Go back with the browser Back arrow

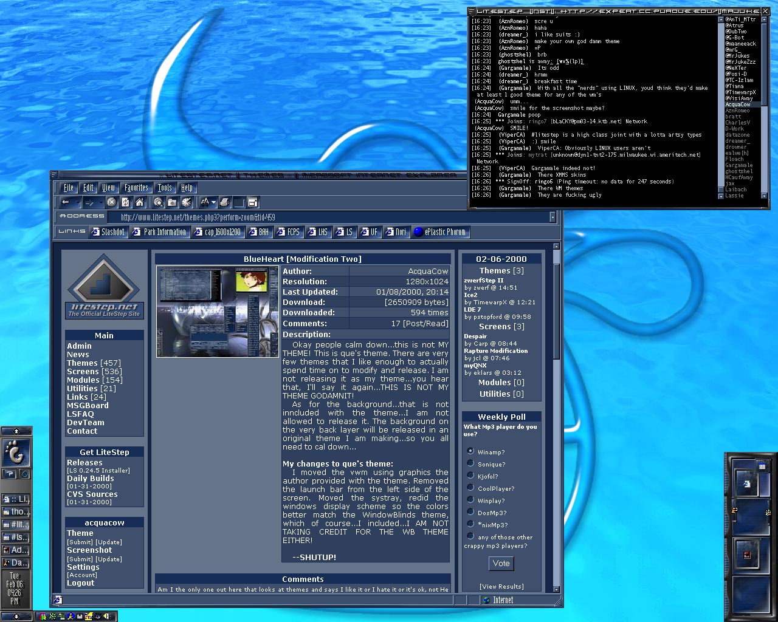[65, 202]
